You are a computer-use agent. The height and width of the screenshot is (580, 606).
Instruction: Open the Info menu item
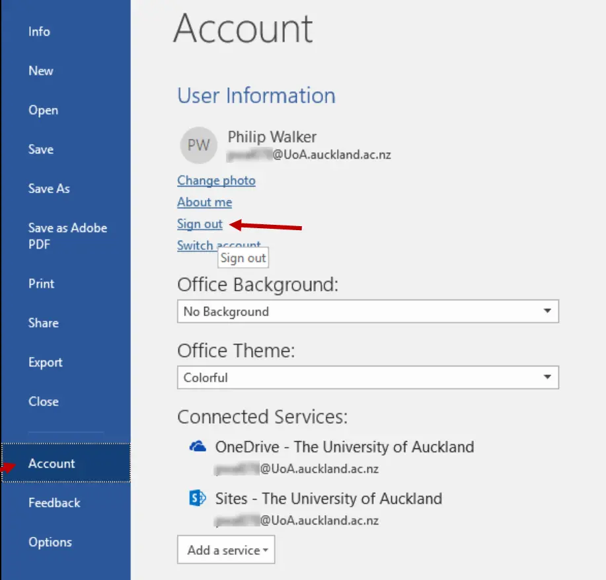pos(39,32)
